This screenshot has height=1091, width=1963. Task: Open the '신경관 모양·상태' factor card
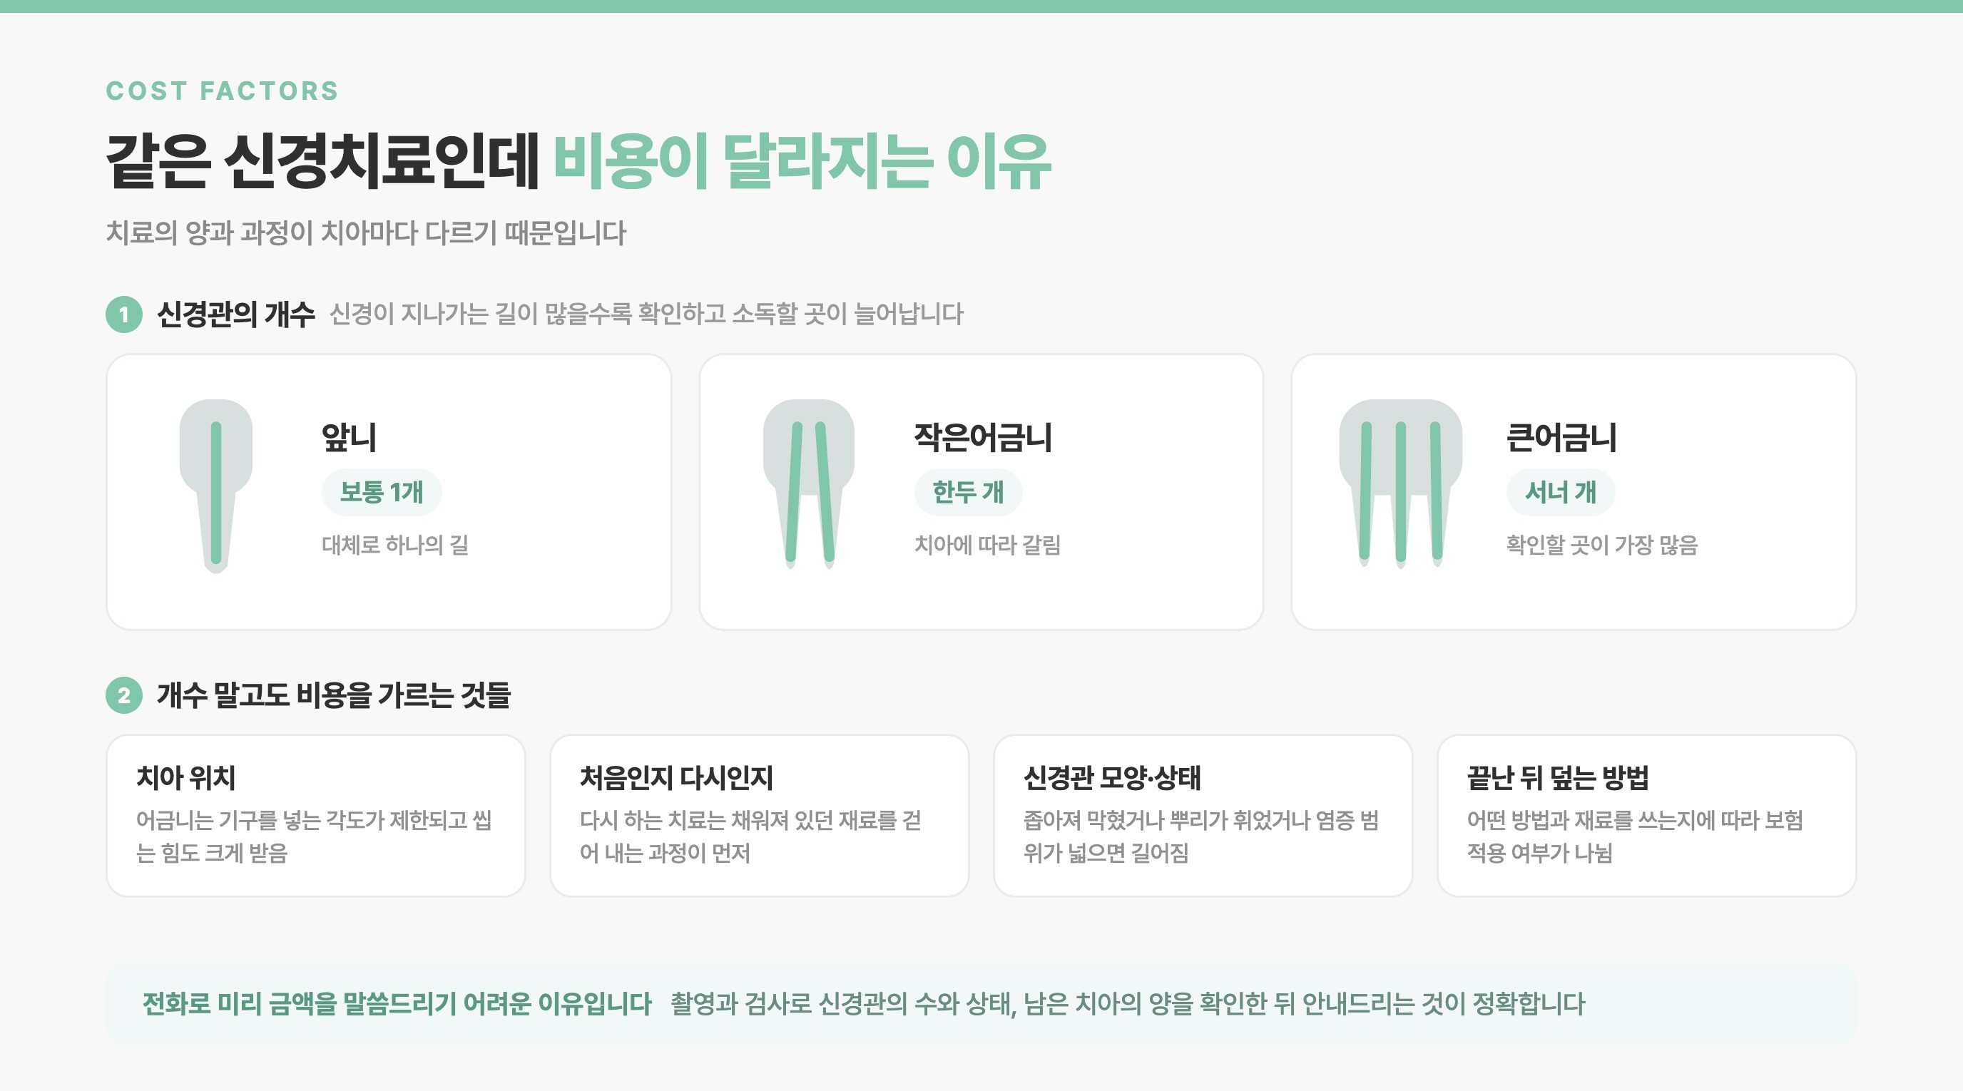point(1203,815)
